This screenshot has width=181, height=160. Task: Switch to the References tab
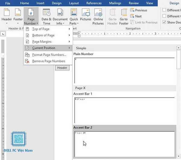pyautogui.click(x=94, y=3)
